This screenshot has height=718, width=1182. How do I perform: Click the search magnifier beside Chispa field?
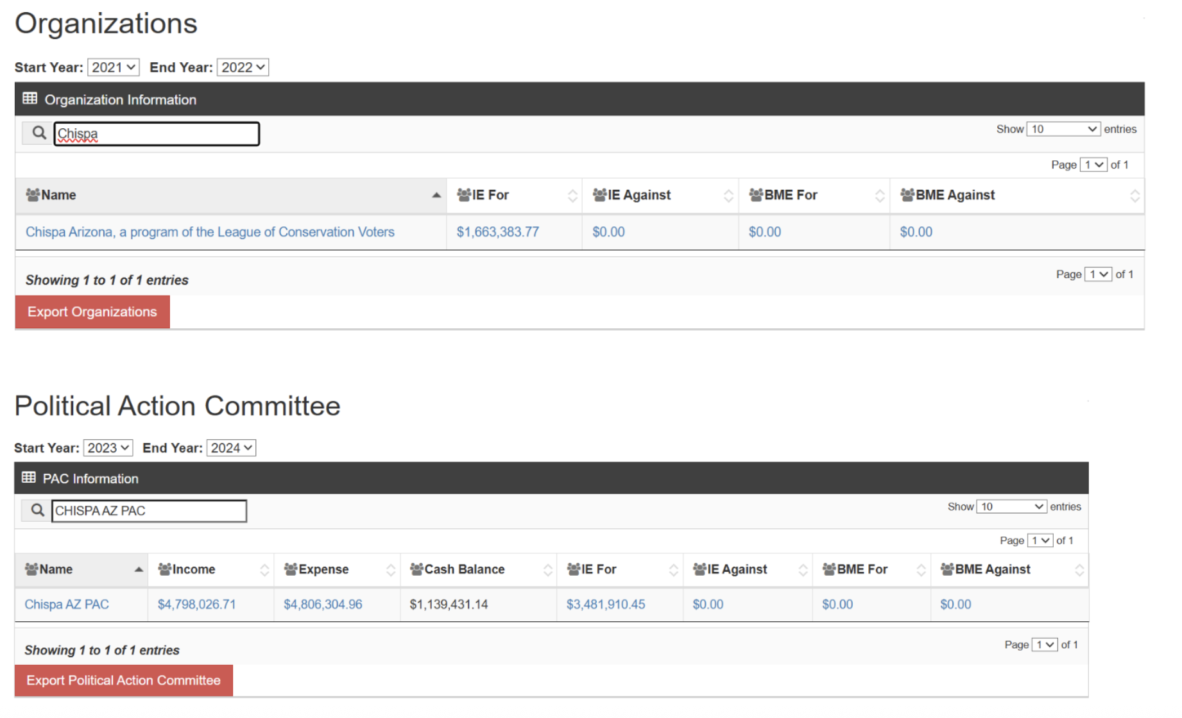click(x=39, y=133)
